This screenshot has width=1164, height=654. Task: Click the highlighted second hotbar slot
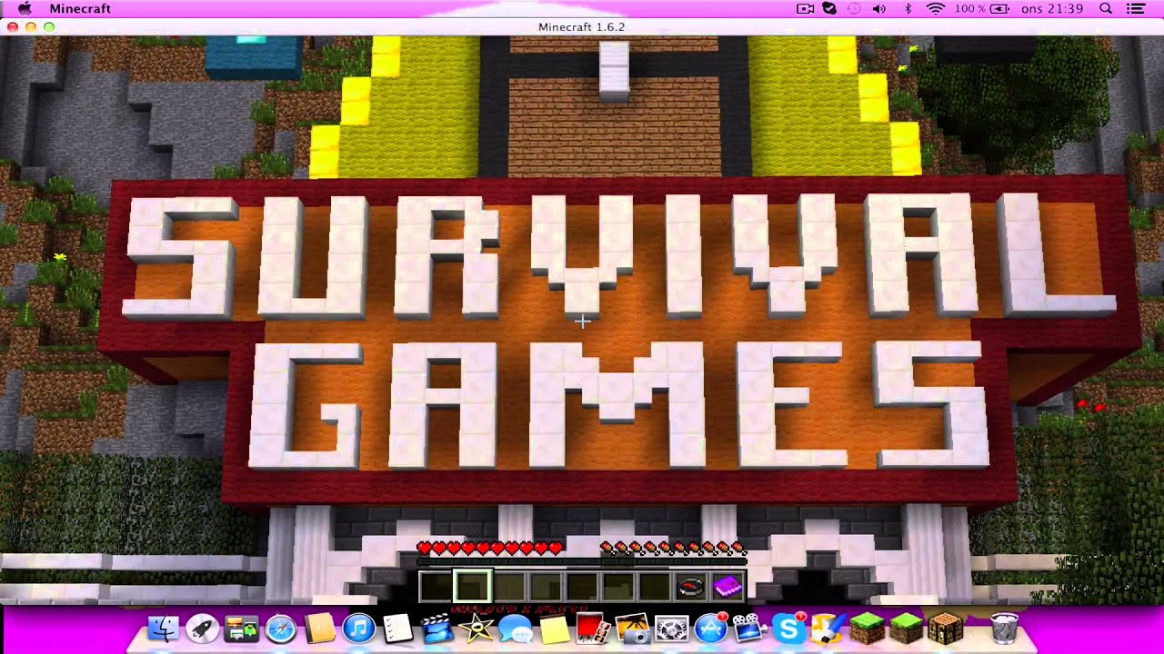[473, 587]
